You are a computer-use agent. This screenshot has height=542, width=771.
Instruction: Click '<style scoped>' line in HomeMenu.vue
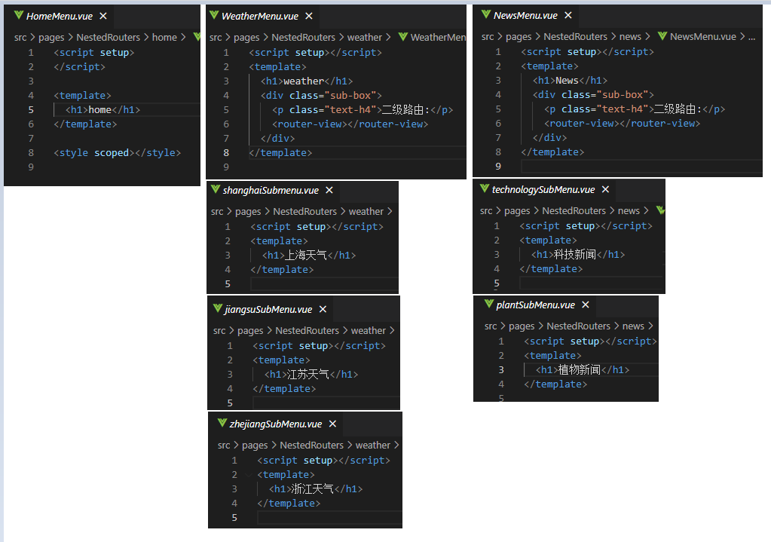117,153
